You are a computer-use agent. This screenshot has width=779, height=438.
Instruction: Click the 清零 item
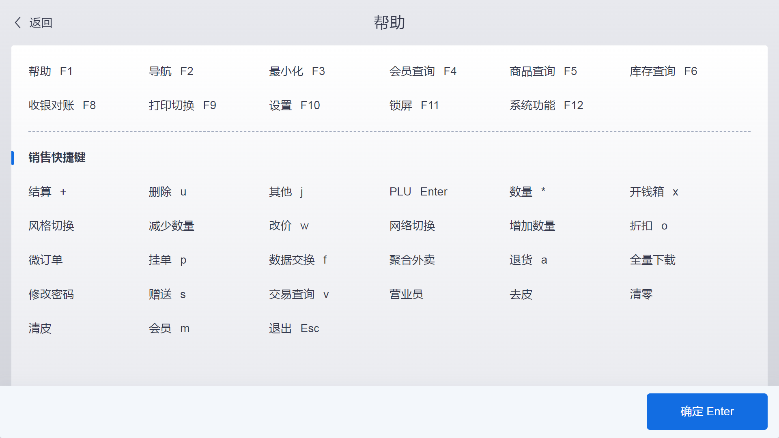click(x=641, y=294)
